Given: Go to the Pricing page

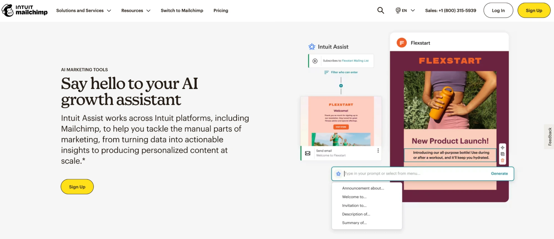Looking at the screenshot, I should point(221,10).
